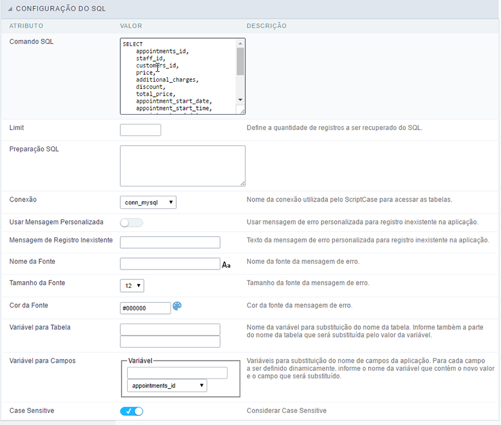Open the color palette picker icon
Screen dimensions: 501x425
click(177, 306)
